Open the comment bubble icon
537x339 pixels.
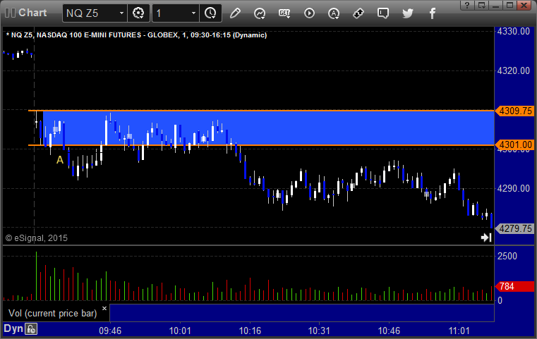tap(383, 13)
